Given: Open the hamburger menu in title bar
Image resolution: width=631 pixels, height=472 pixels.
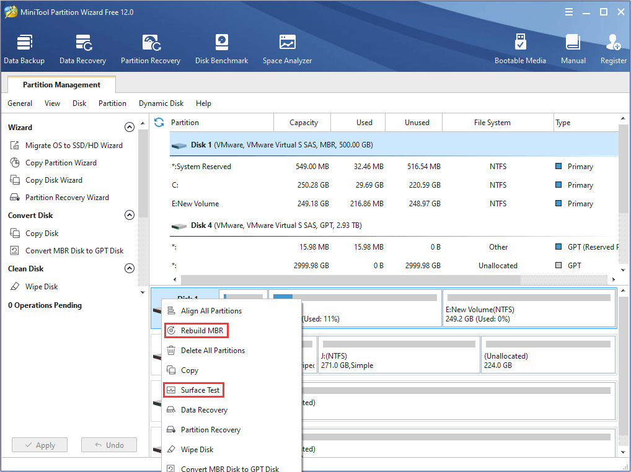Looking at the screenshot, I should [569, 12].
